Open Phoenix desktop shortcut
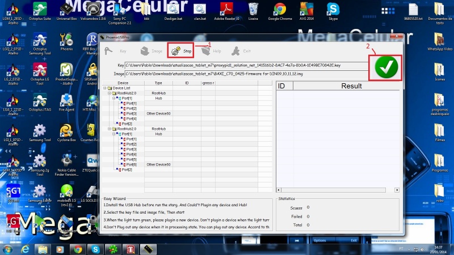The width and height of the screenshot is (454, 255). click(66, 42)
